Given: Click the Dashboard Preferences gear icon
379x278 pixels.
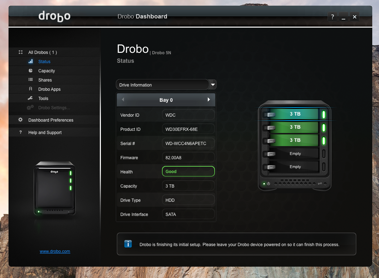Looking at the screenshot, I should tap(21, 120).
